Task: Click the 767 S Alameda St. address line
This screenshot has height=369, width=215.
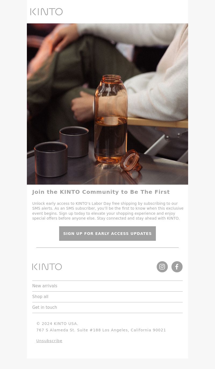Action: [x=101, y=330]
